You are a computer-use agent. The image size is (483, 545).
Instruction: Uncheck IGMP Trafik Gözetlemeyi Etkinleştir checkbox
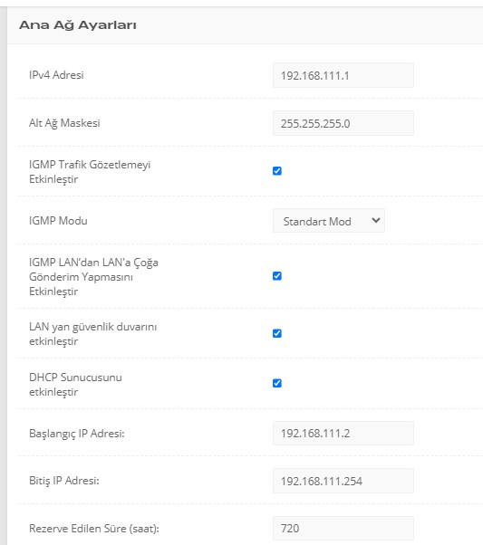tap(277, 171)
